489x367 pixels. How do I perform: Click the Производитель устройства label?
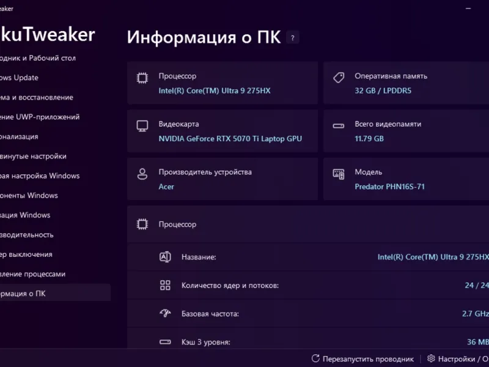pos(205,172)
